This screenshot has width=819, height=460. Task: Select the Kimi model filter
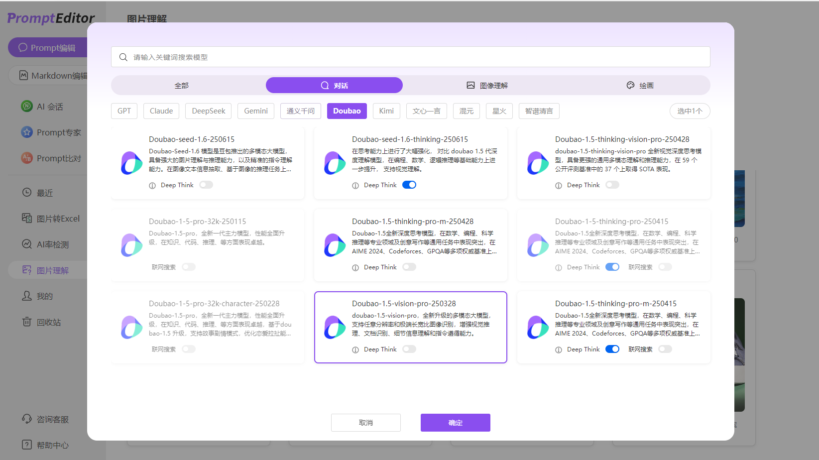click(386, 111)
